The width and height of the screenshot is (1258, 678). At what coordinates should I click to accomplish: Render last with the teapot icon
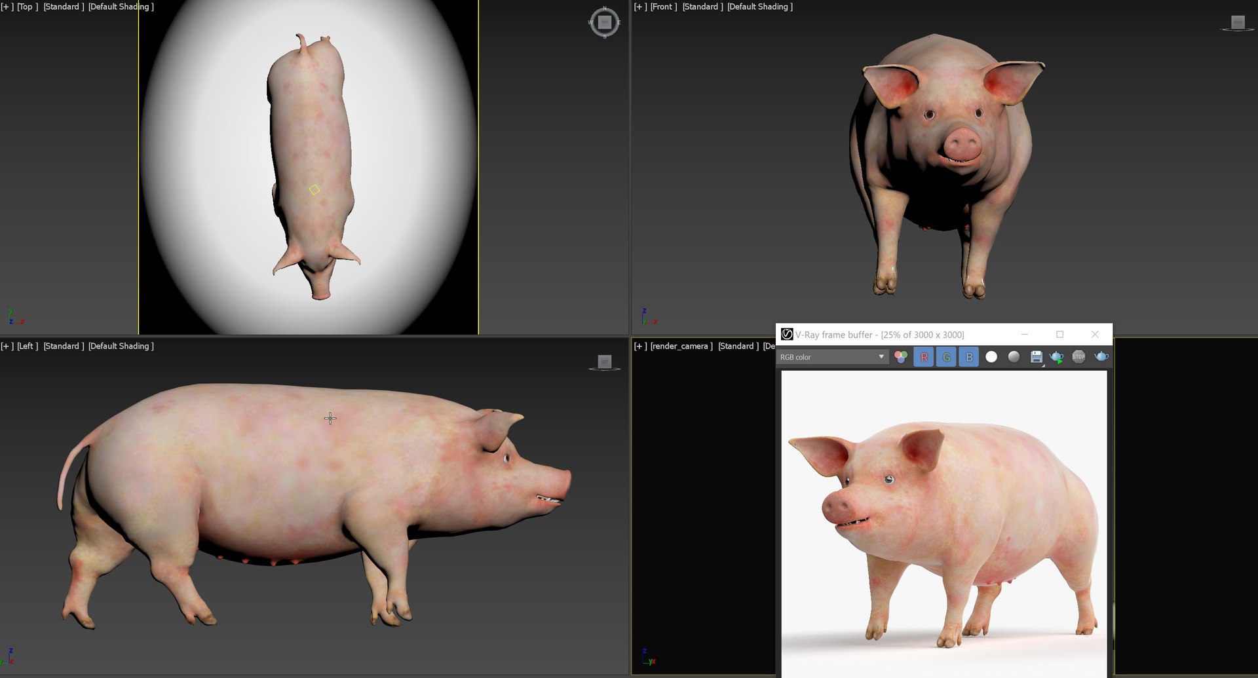(1101, 356)
